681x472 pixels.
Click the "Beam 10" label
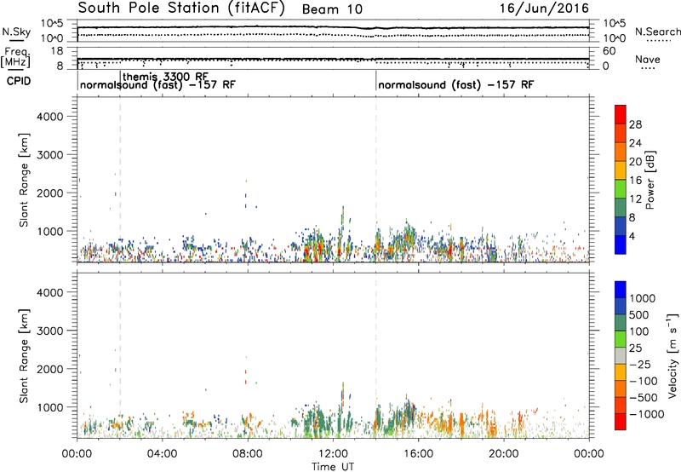coord(332,9)
